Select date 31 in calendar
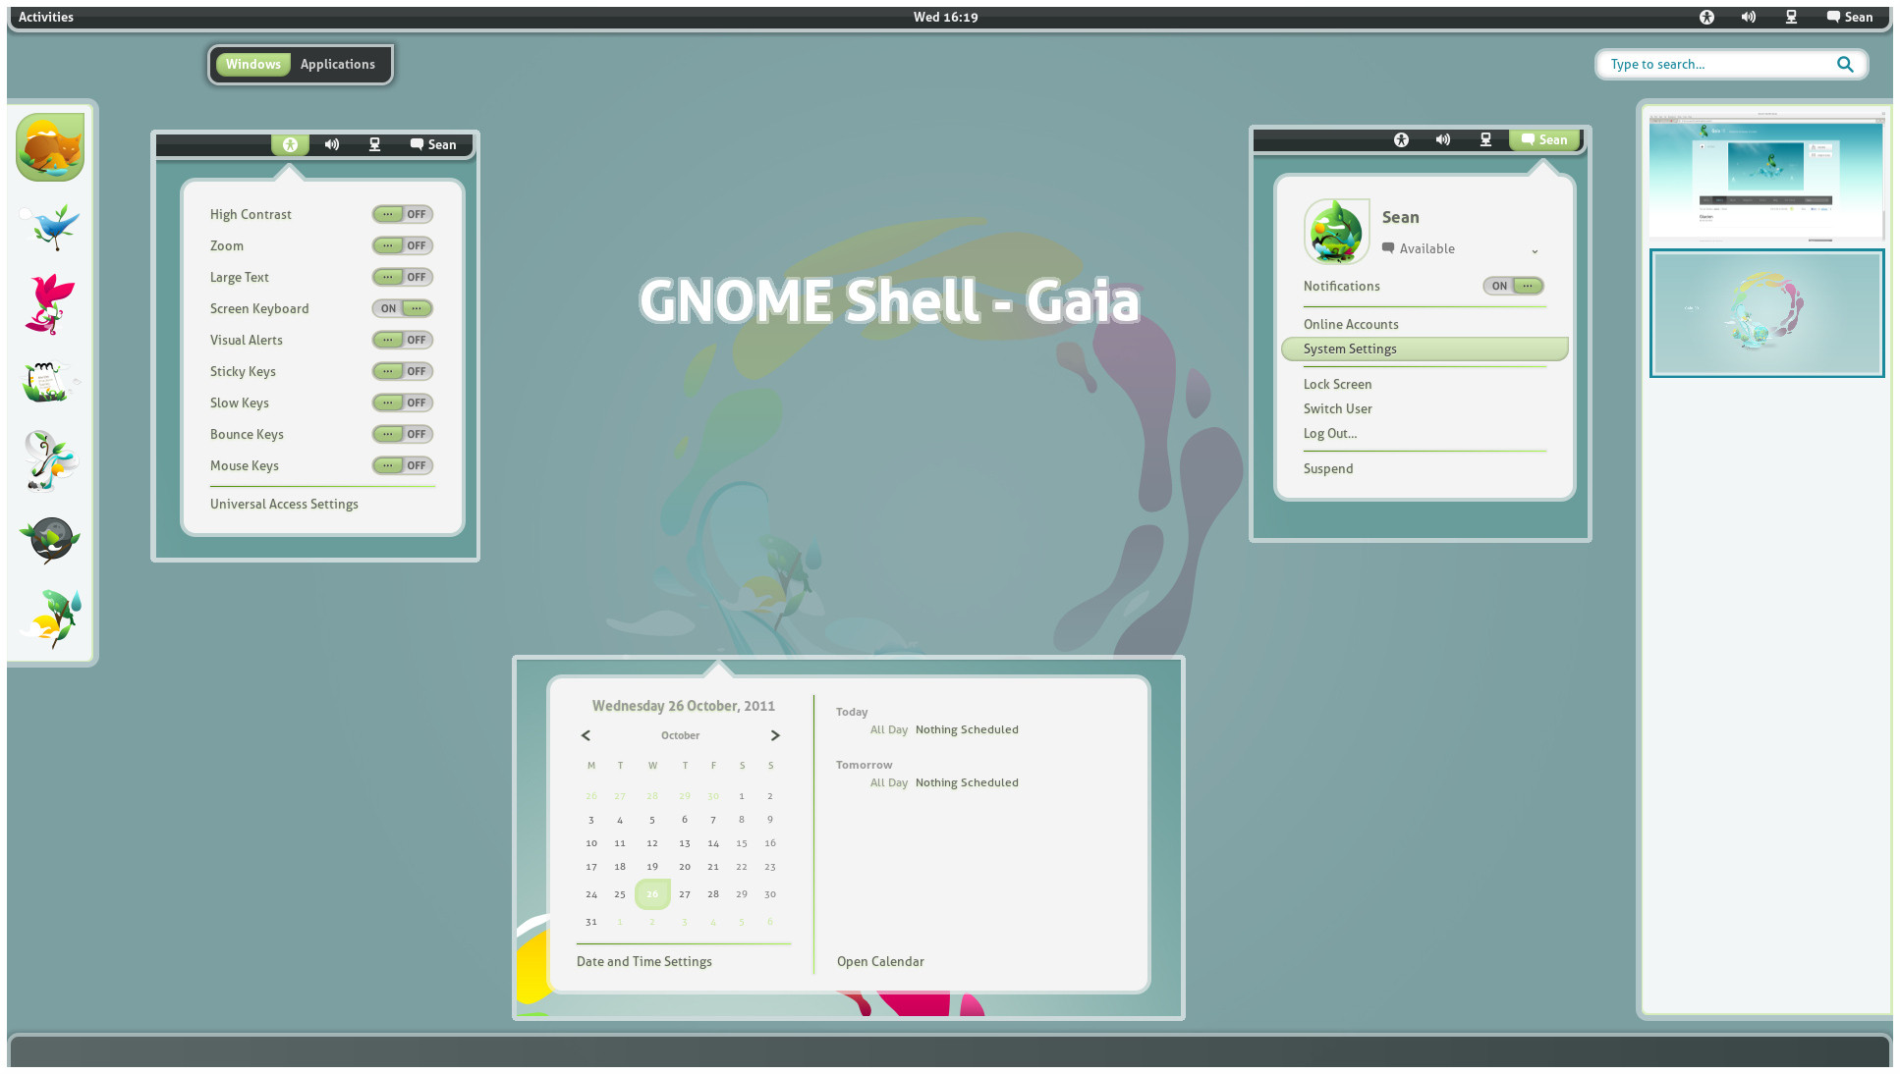 tap(591, 922)
